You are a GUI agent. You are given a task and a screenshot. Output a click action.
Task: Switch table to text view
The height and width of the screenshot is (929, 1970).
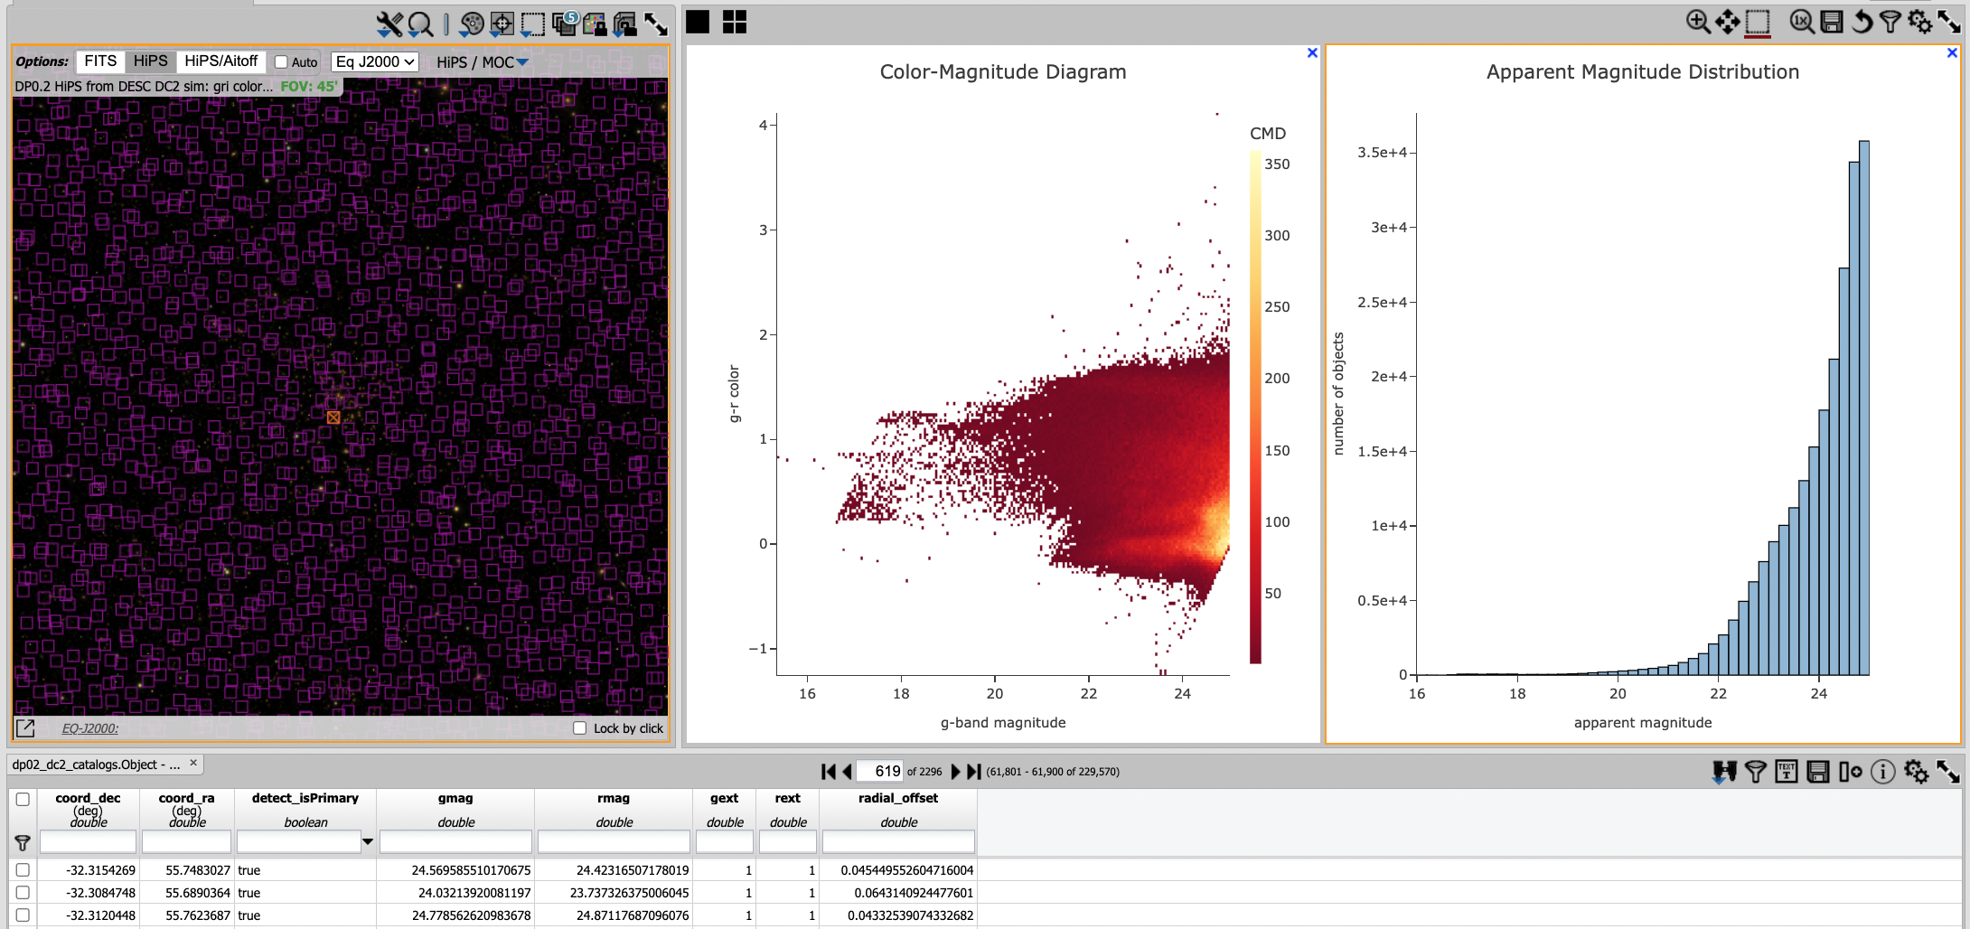pyautogui.click(x=1787, y=772)
